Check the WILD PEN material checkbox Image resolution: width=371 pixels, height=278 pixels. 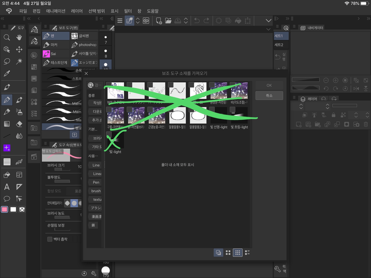coord(109,85)
